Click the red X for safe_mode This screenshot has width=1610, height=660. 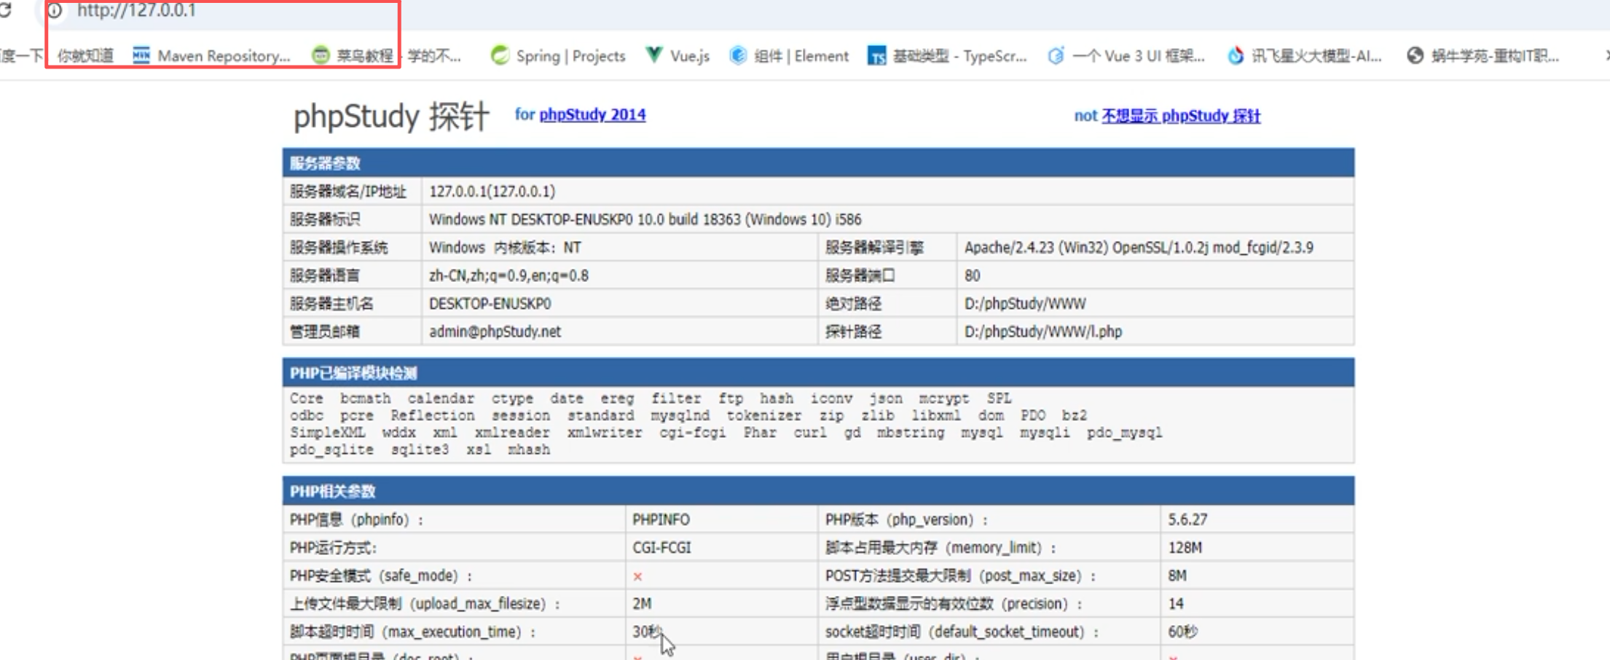(x=637, y=576)
